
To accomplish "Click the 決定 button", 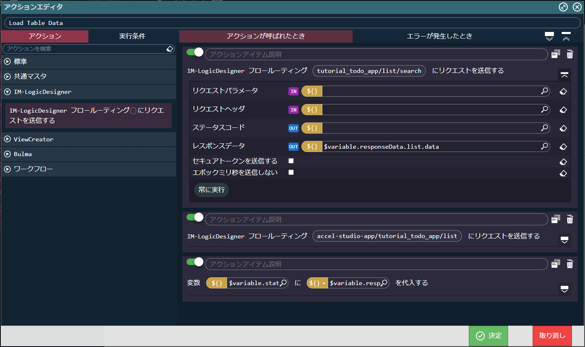I will 488,336.
